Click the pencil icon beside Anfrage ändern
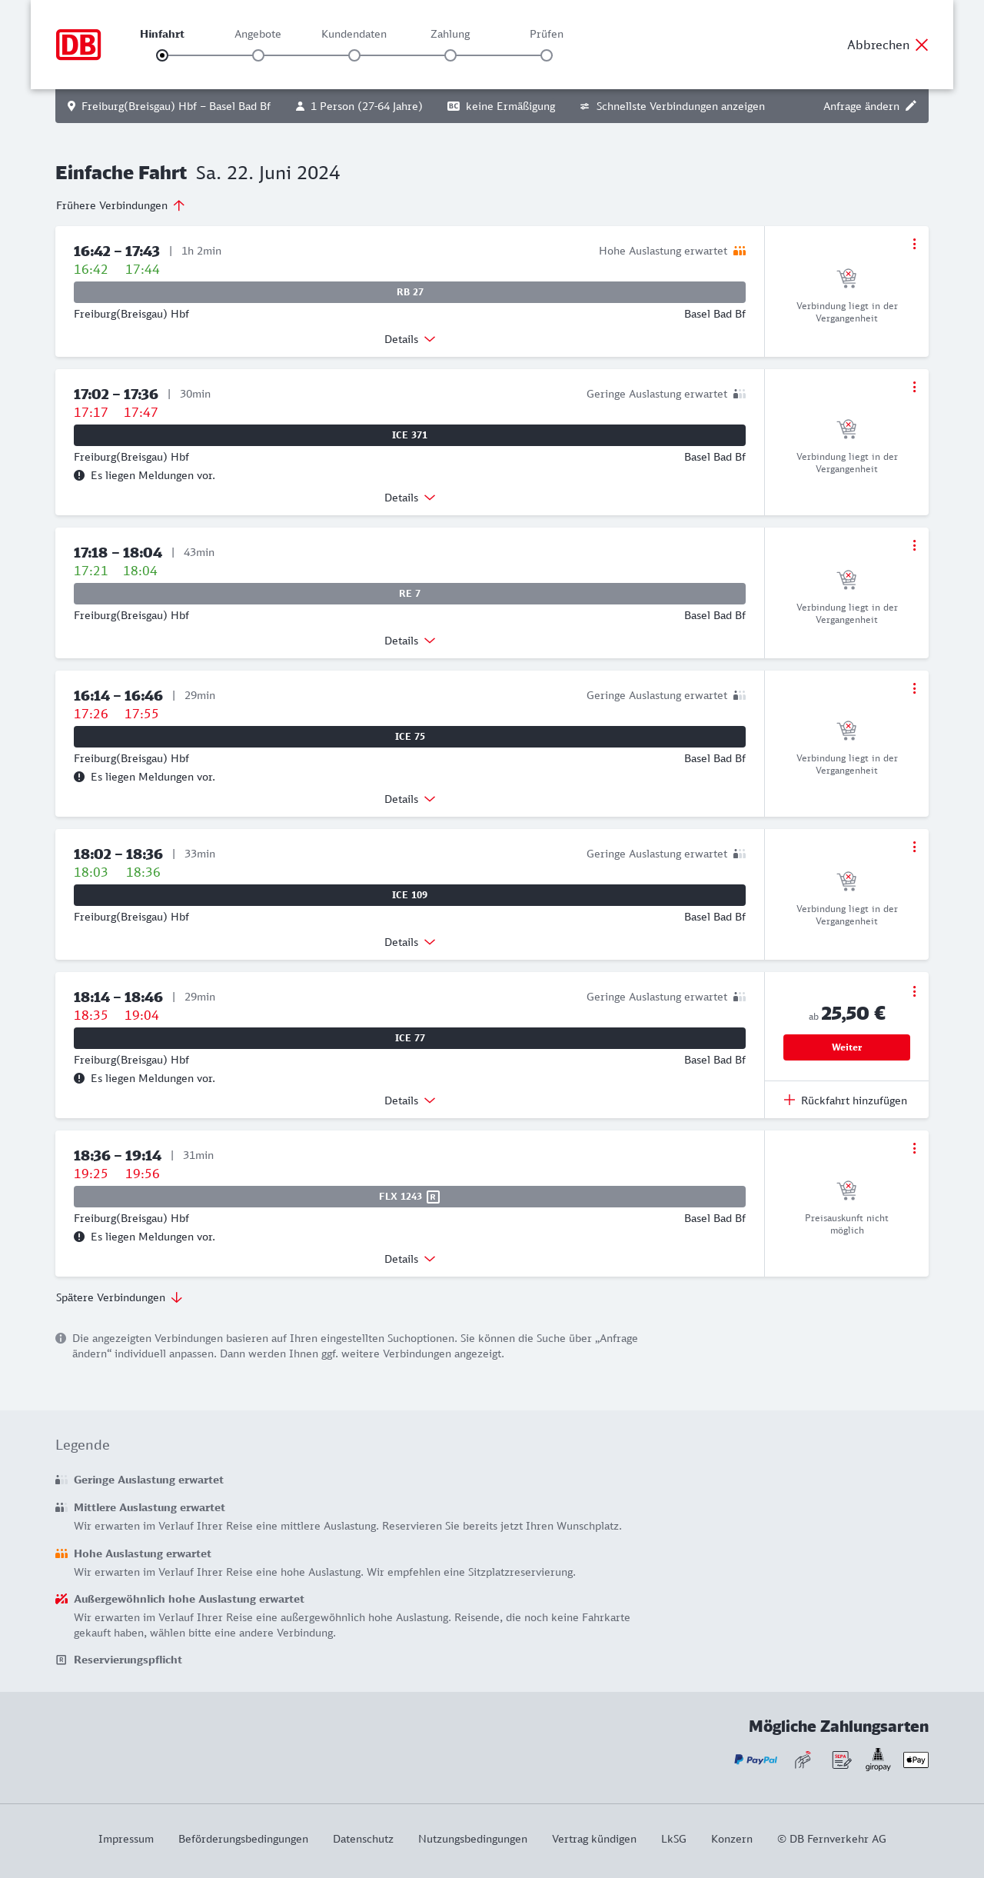984x1878 pixels. coord(911,106)
